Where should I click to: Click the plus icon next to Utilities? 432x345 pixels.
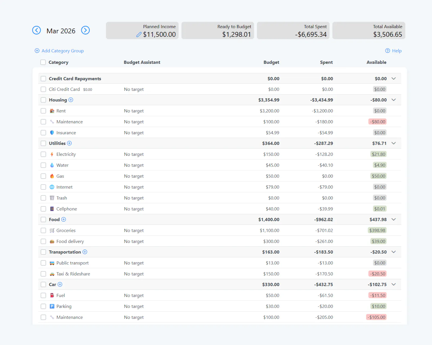69,143
